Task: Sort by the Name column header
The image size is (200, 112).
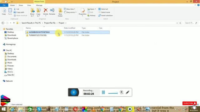Action: 44,28
